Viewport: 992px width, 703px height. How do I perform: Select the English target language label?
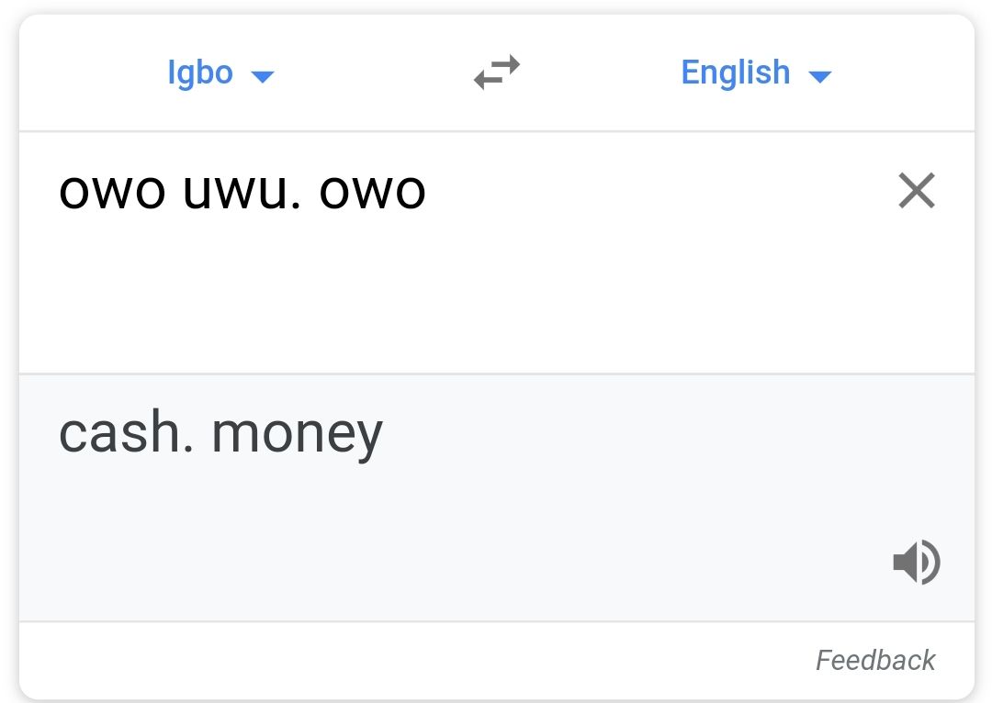pyautogui.click(x=735, y=73)
